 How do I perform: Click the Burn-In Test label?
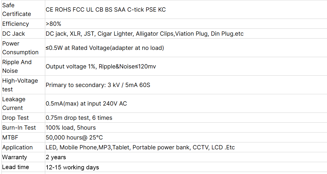(x=19, y=128)
